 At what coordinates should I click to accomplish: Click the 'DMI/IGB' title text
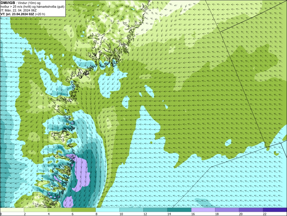pyautogui.click(x=8, y=3)
